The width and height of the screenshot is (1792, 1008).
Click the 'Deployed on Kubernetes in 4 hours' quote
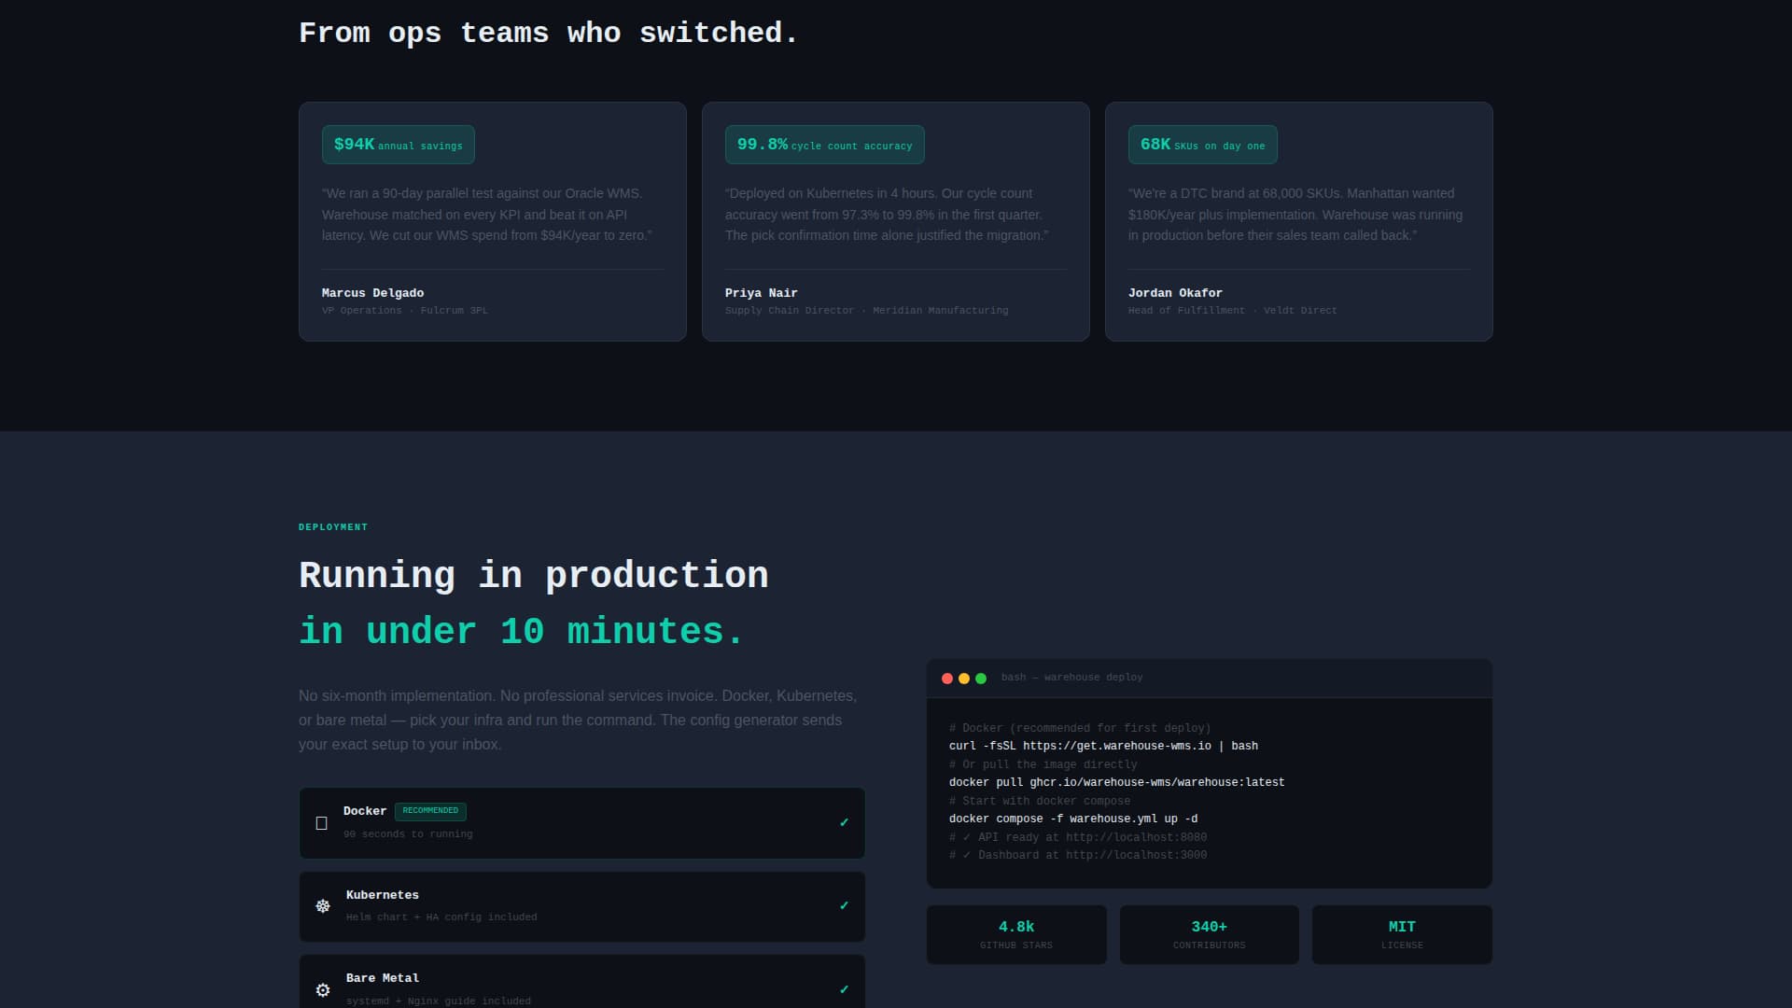(x=887, y=215)
